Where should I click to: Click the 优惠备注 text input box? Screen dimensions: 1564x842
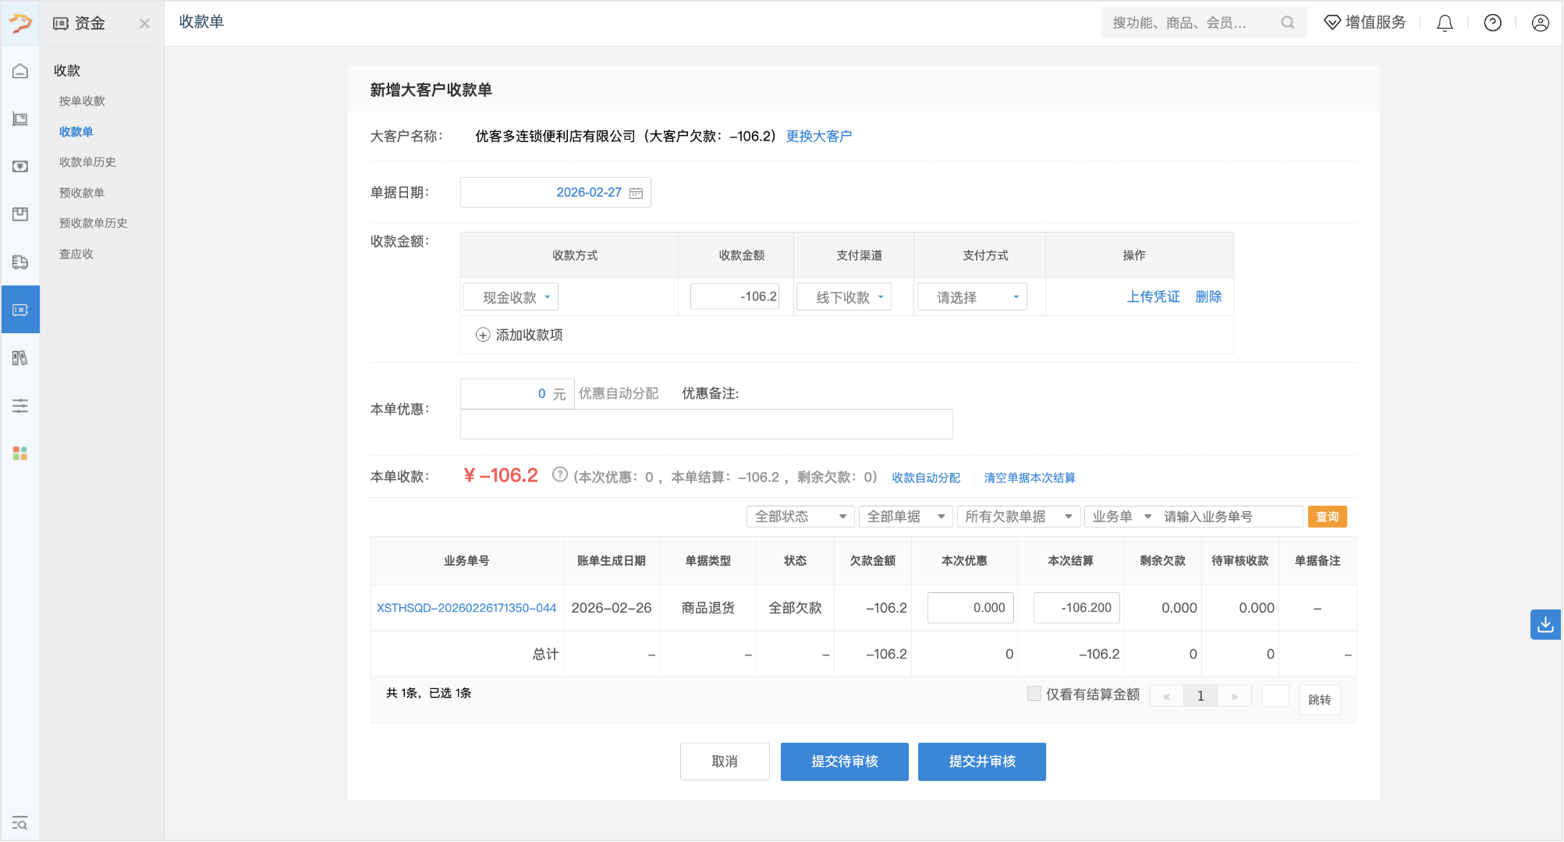pos(706,424)
